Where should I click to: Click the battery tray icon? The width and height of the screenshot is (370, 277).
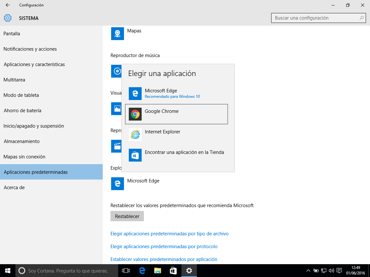click(316, 271)
